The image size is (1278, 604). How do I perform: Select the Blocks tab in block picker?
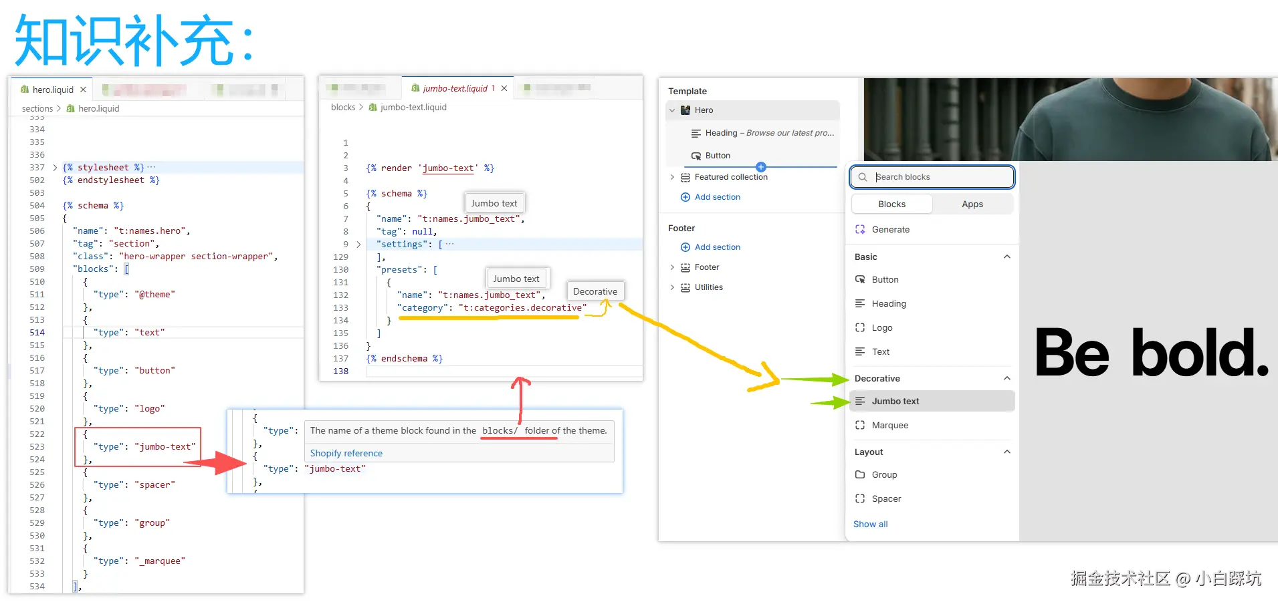point(892,204)
